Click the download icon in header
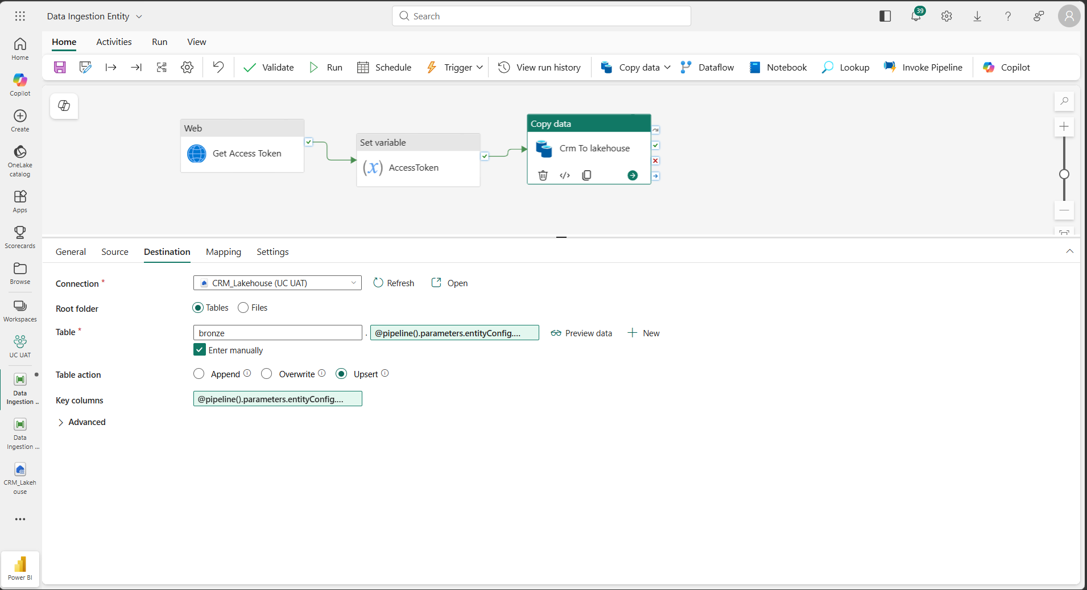Screen dimensions: 1087x590 tap(977, 16)
